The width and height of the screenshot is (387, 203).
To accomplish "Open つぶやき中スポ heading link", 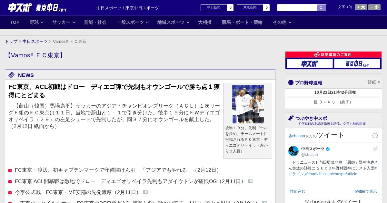I will pos(311,118).
